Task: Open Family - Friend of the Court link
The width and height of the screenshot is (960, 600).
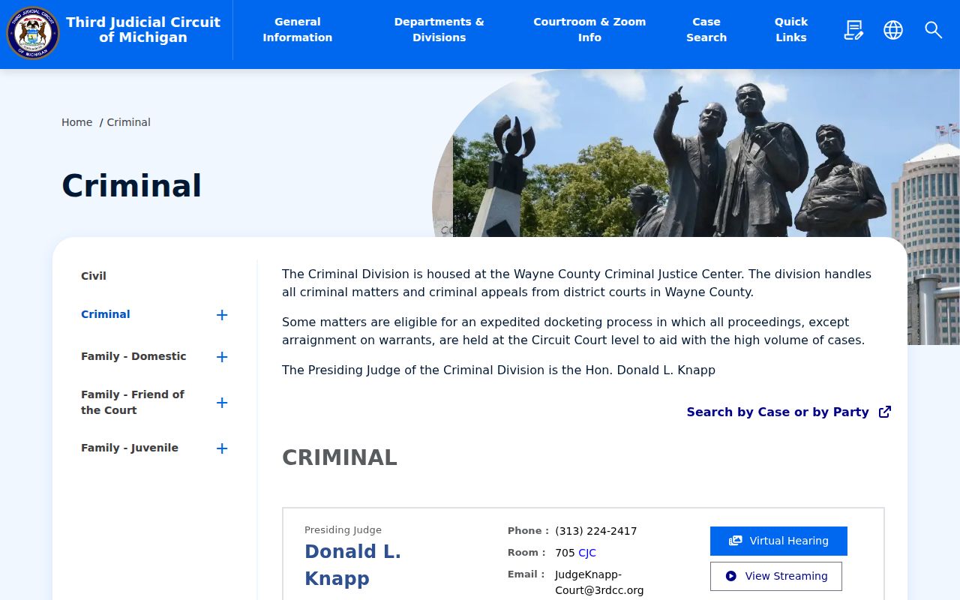Action: [x=133, y=402]
